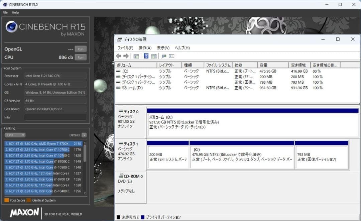Click the forward arrow in Disk Management toolbar
The width and height of the screenshot is (361, 221).
[126, 56]
